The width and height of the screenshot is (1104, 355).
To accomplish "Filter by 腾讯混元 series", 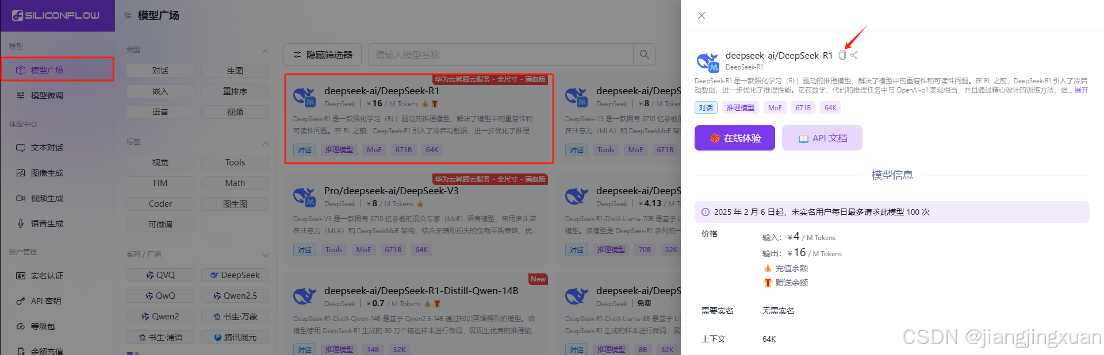I will click(235, 337).
